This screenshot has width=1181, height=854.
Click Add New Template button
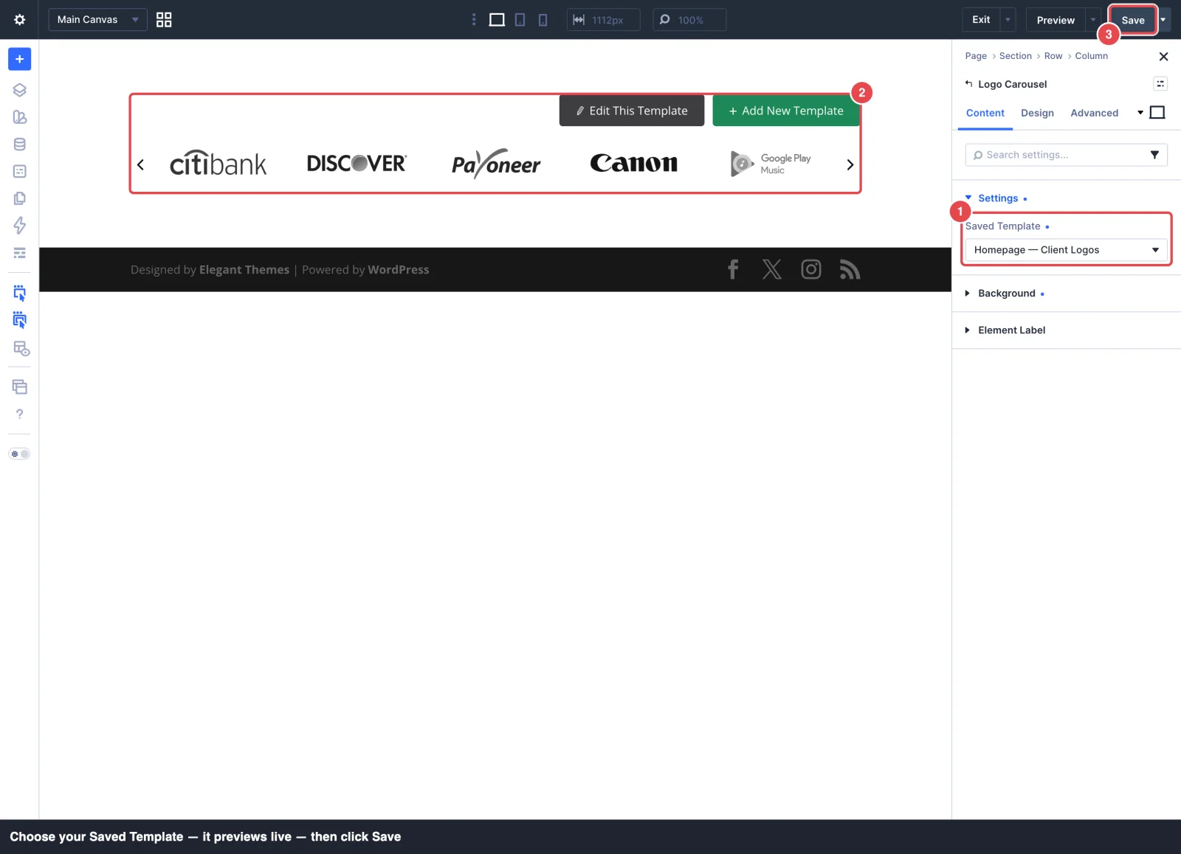pos(786,111)
